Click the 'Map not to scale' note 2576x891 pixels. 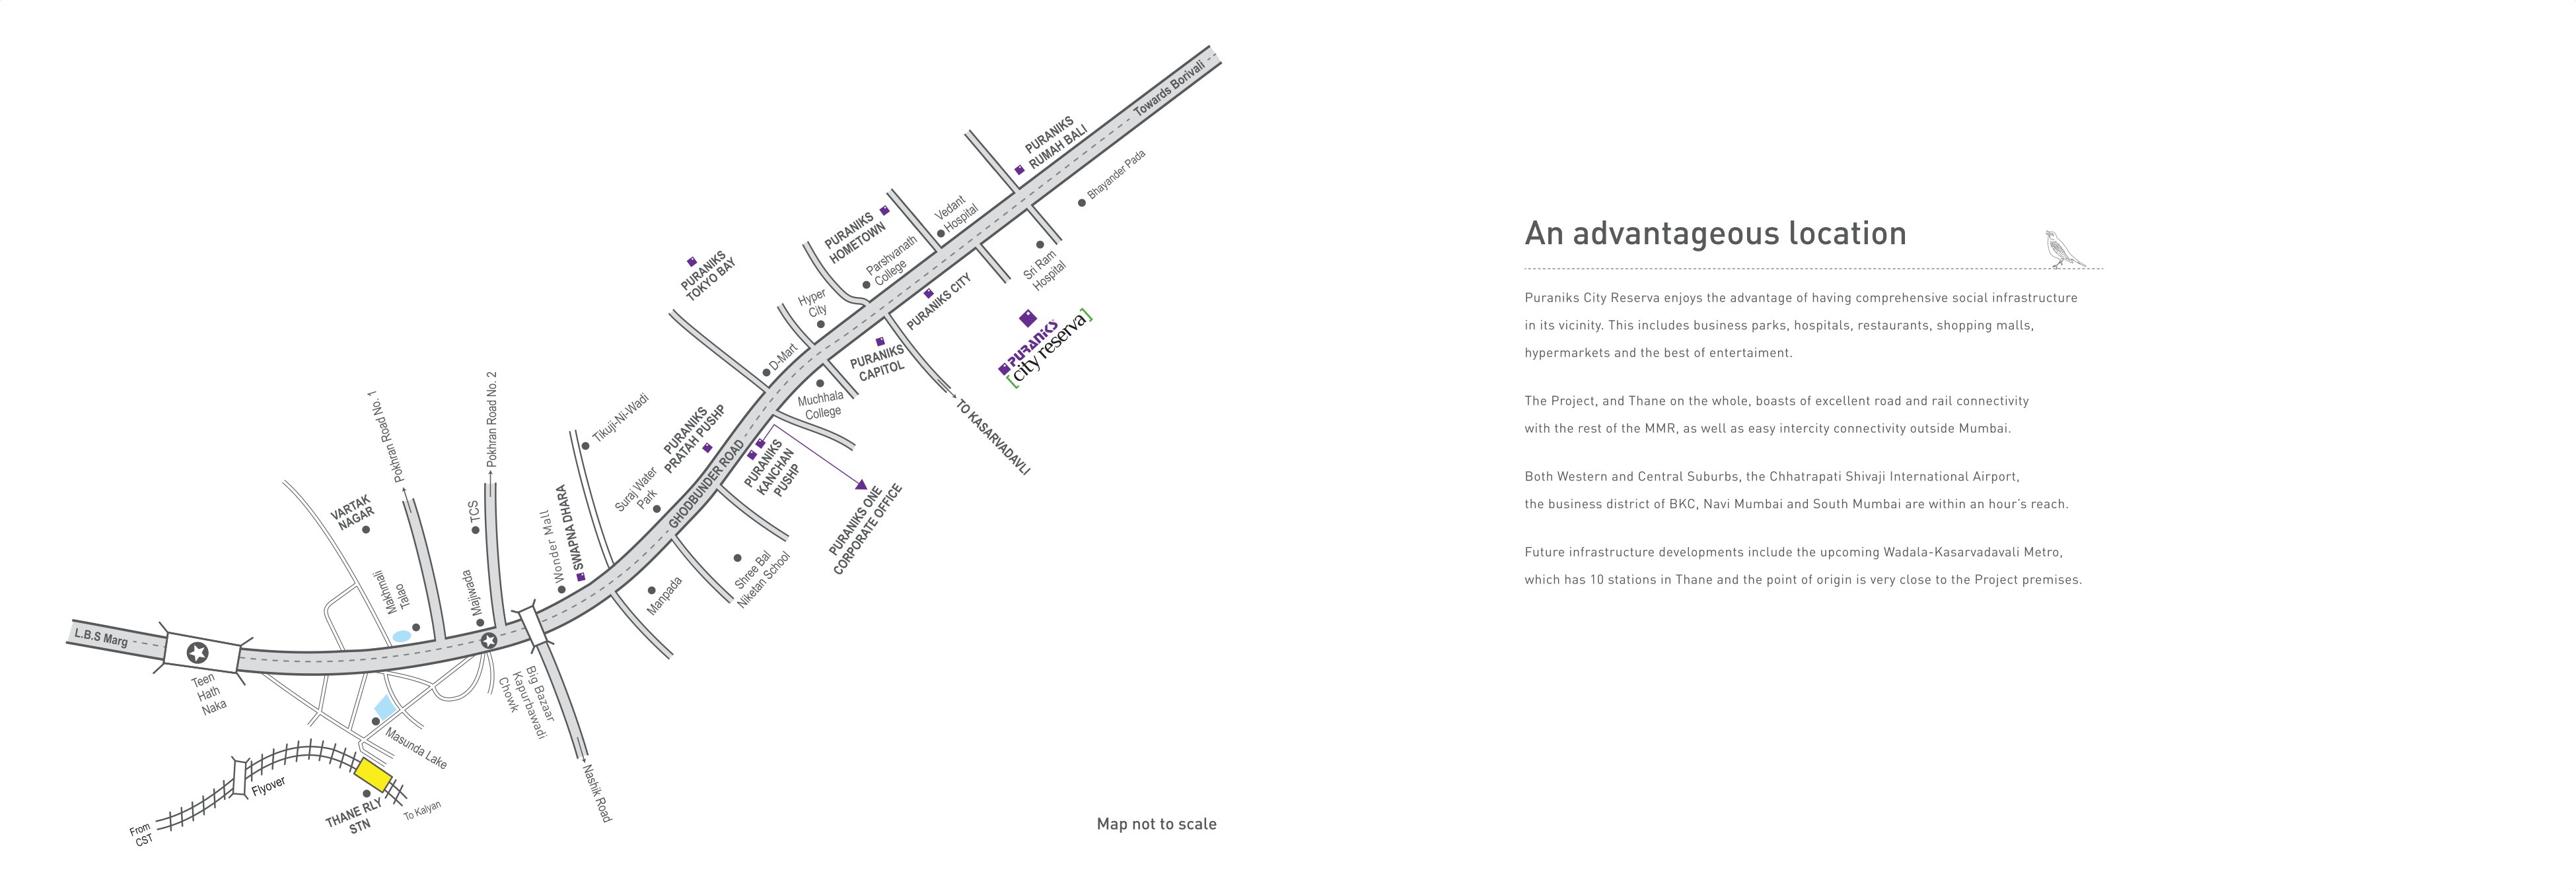coord(1156,824)
